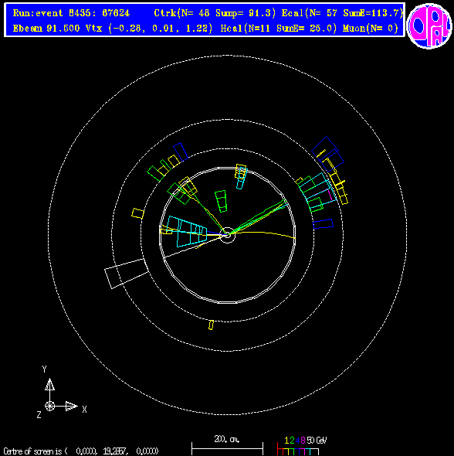This screenshot has height=456, width=454.
Task: Click the pink OPAL logo
Action: pos(429,26)
